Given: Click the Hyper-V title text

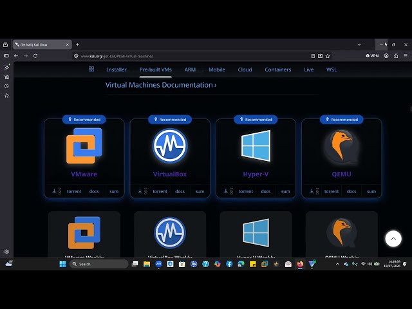Looking at the screenshot, I should click(x=256, y=174).
